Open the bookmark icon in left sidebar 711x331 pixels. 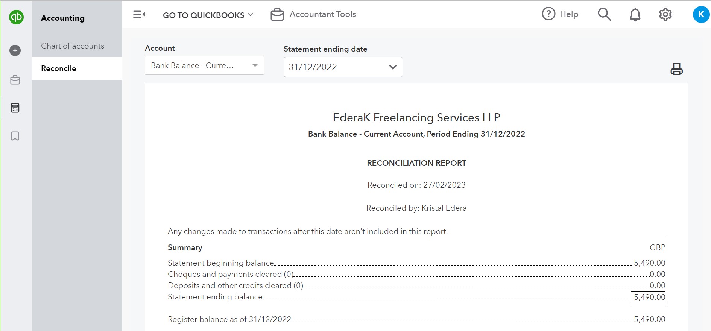[15, 136]
